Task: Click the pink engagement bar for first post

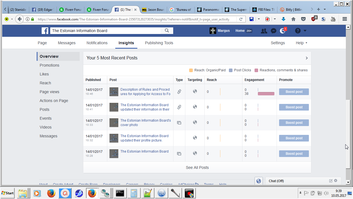Action: pos(266,94)
